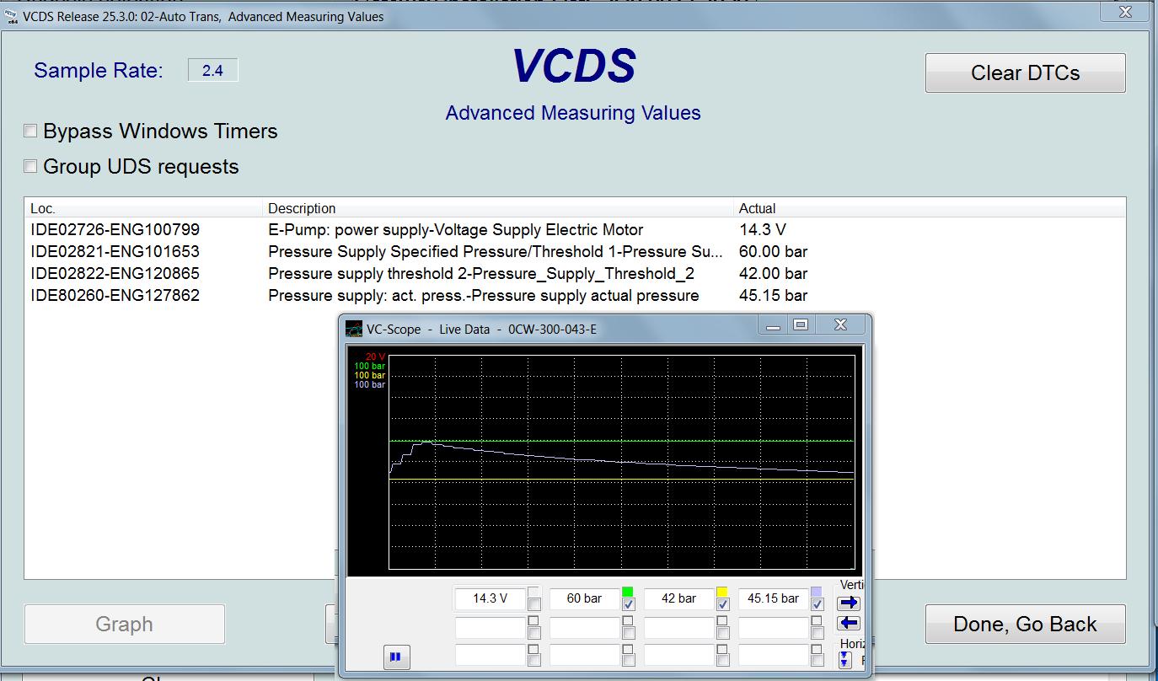Click the blue double-down arrow under Horizontal
Image resolution: width=1158 pixels, height=681 pixels.
click(844, 659)
